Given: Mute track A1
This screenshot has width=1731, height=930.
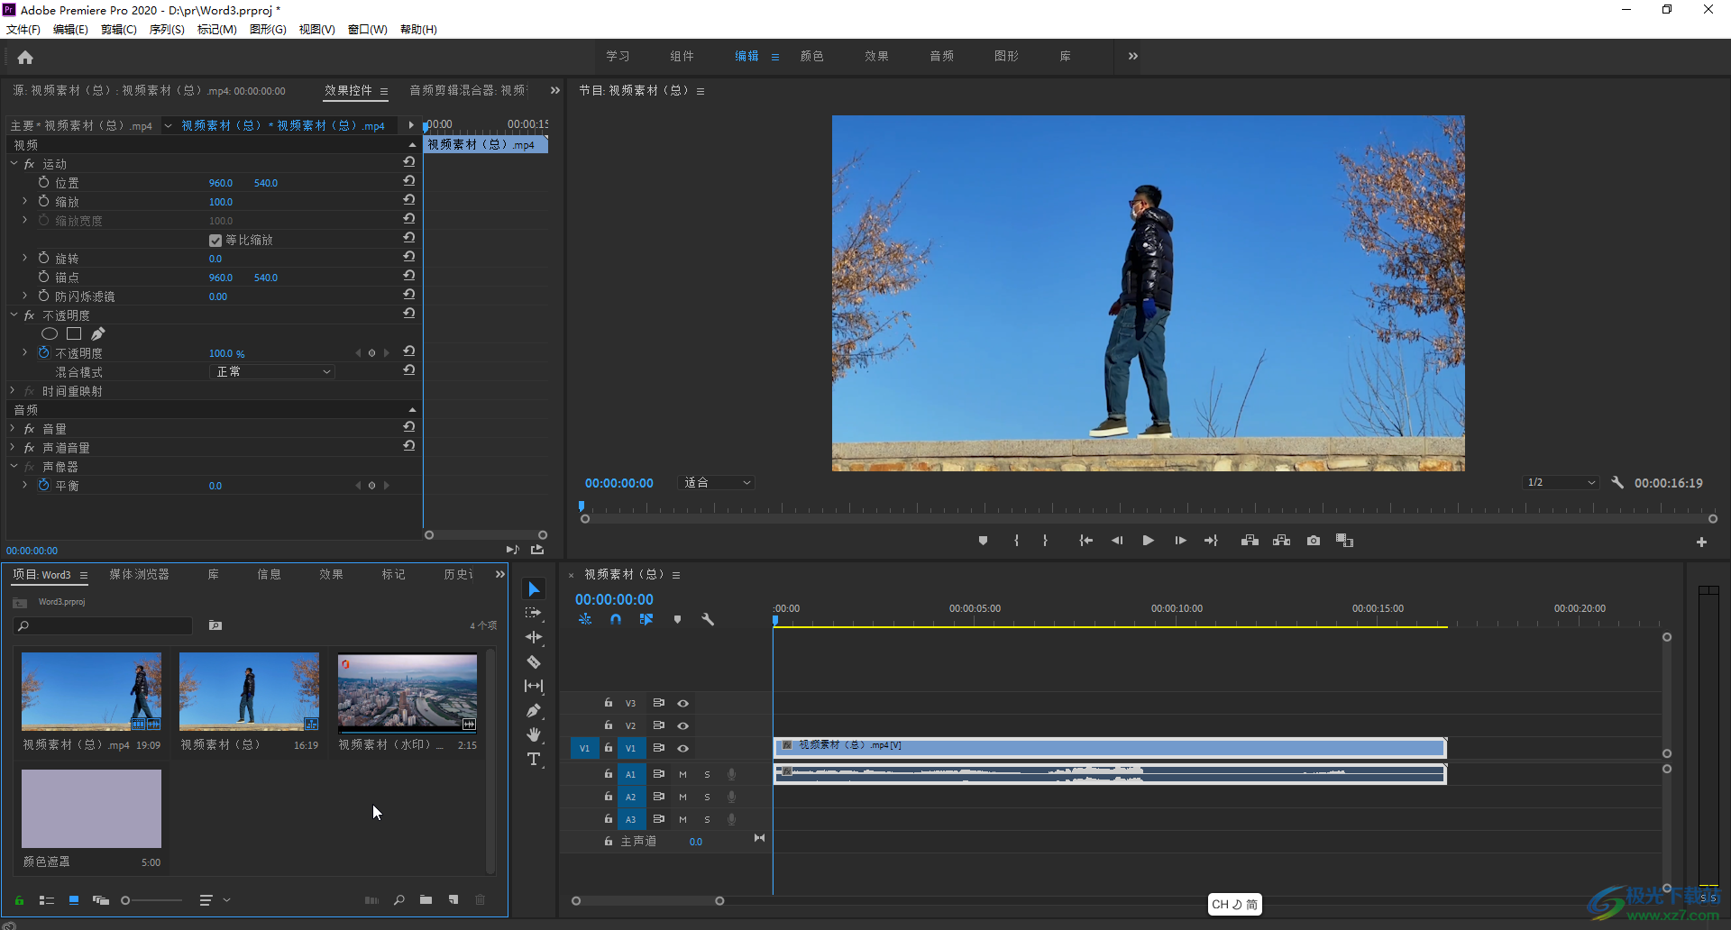Looking at the screenshot, I should click(682, 774).
